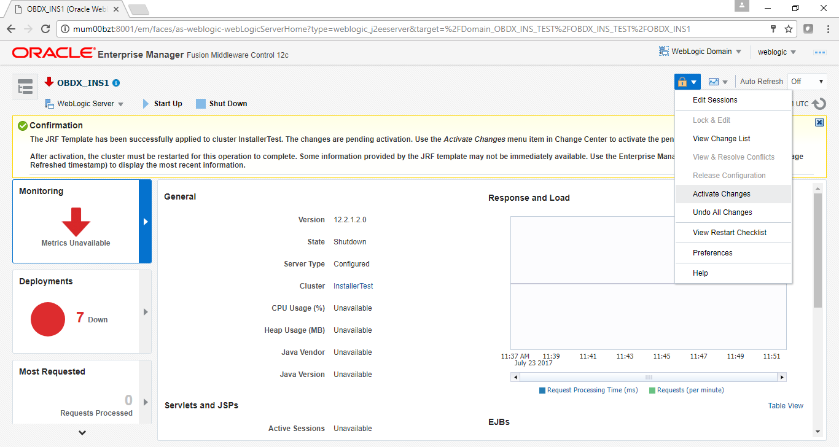Click the OBDX_INS1 info icon
839x447 pixels.
point(116,83)
